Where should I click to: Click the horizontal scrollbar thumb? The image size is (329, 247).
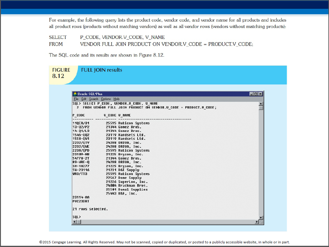point(79,222)
